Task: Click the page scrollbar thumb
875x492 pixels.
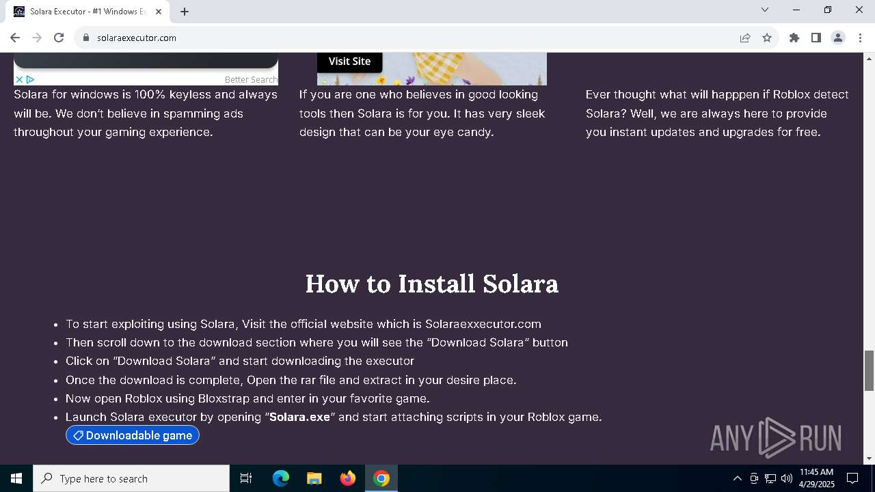Action: point(869,370)
